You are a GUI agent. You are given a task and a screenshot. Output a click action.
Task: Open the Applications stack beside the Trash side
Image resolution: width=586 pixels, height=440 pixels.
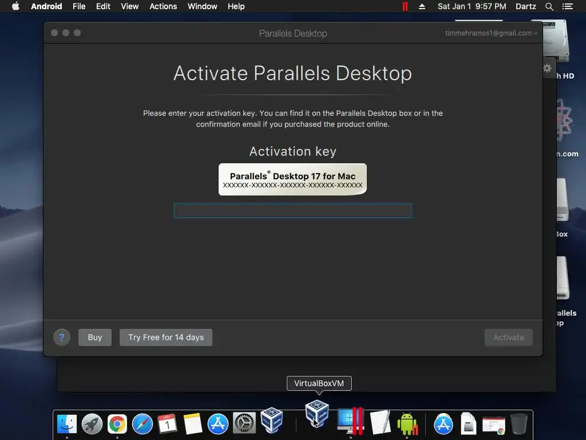point(444,424)
